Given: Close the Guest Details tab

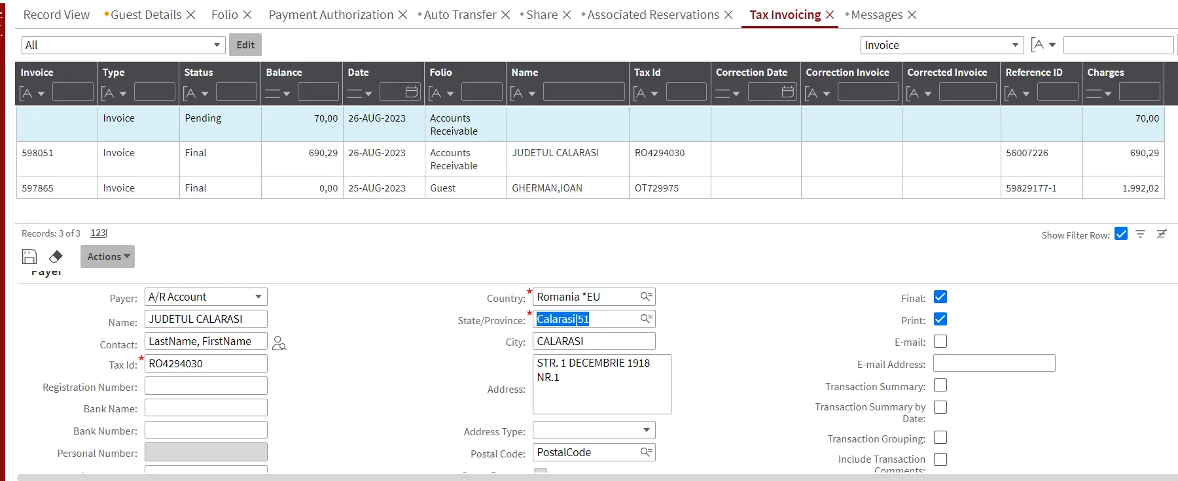Looking at the screenshot, I should (x=190, y=14).
